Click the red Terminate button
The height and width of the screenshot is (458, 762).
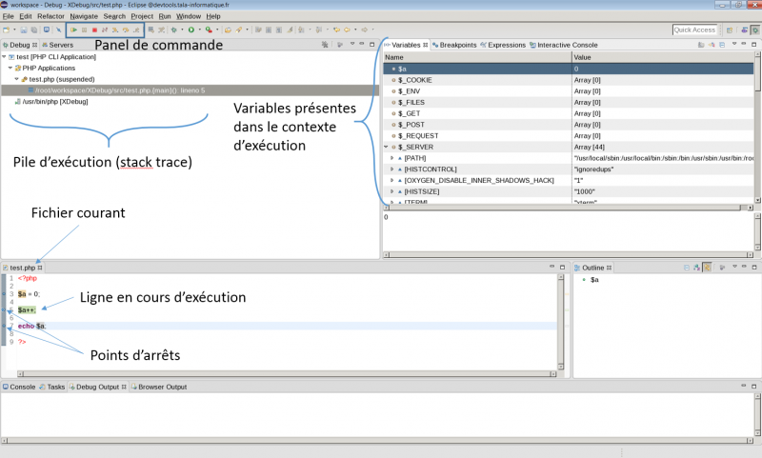(x=94, y=30)
